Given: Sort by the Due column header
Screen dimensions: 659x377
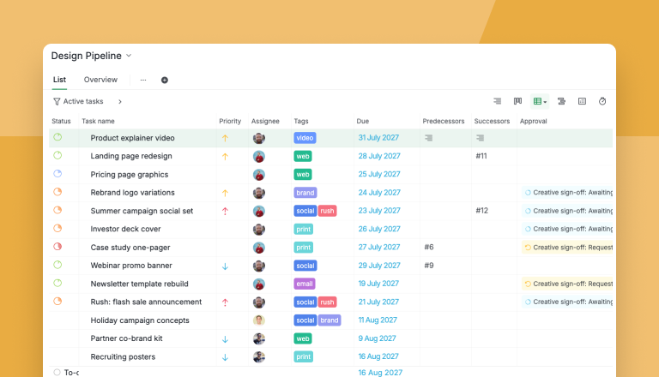Looking at the screenshot, I should coord(363,121).
